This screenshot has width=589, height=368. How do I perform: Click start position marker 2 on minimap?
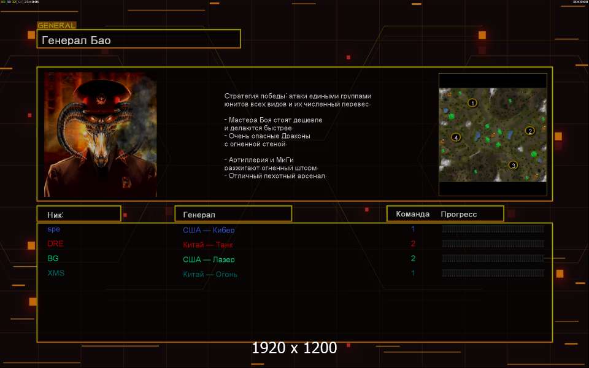[530, 131]
